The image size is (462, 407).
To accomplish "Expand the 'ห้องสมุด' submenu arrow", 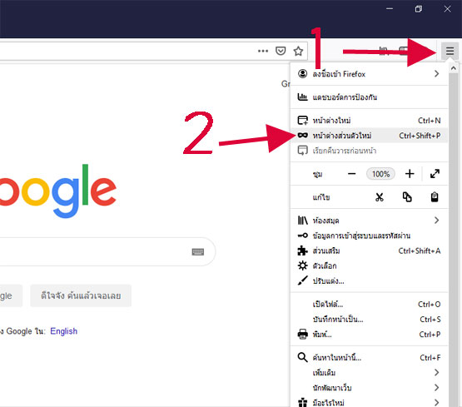I will pos(437,221).
